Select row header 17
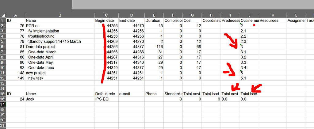 click(x=3, y=104)
